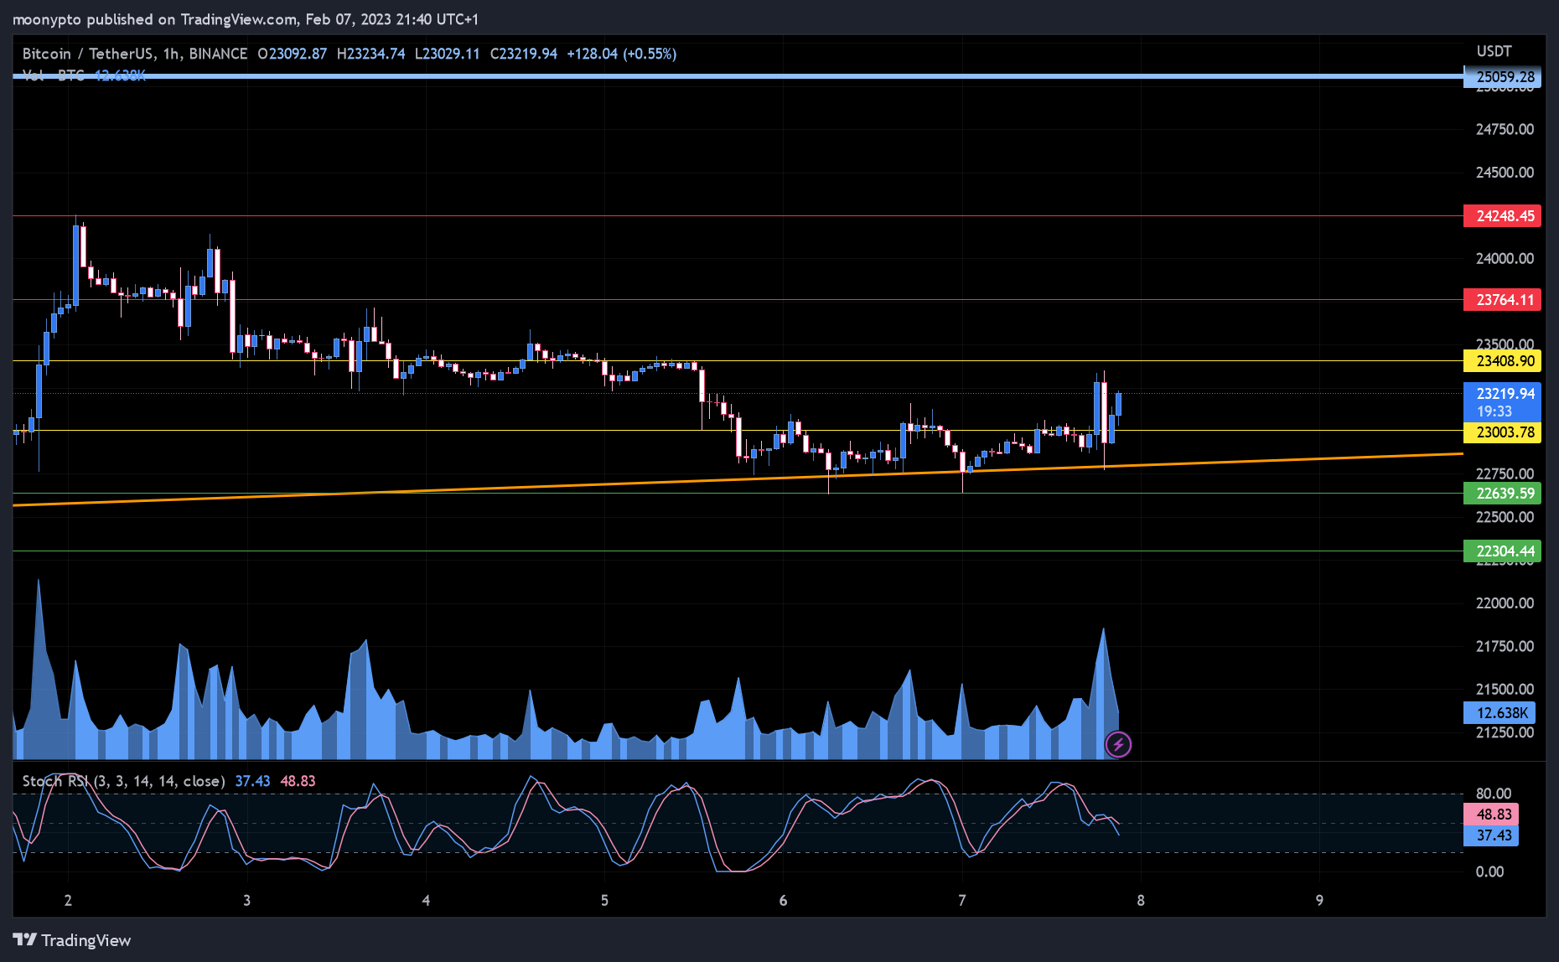Click the 80.00 Stoch RSI axis label
1559x962 pixels.
(1493, 794)
